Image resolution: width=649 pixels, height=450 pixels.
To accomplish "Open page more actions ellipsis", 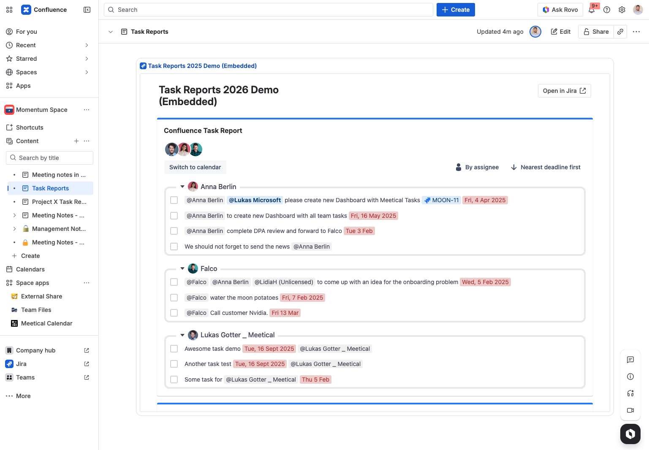I will 636,32.
